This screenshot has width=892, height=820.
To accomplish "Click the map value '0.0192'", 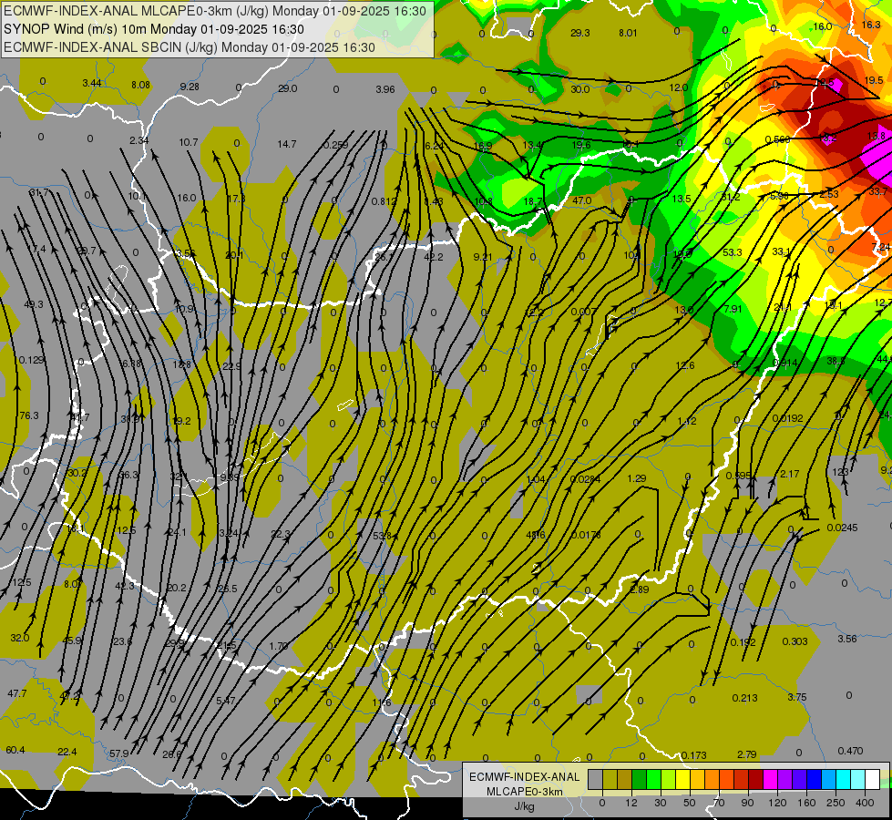I will [788, 418].
